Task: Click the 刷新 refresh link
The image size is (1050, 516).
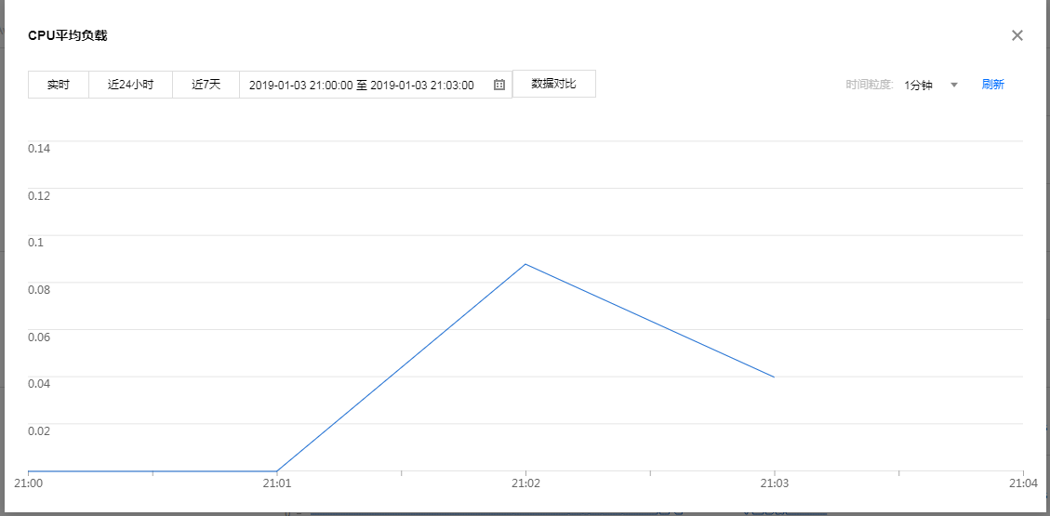Action: click(992, 85)
